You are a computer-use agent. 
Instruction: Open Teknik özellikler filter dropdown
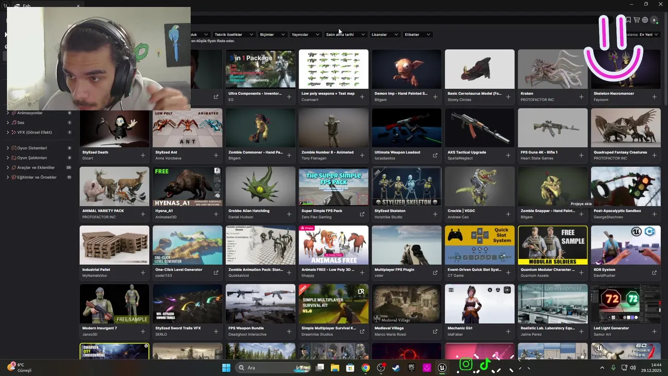(234, 34)
